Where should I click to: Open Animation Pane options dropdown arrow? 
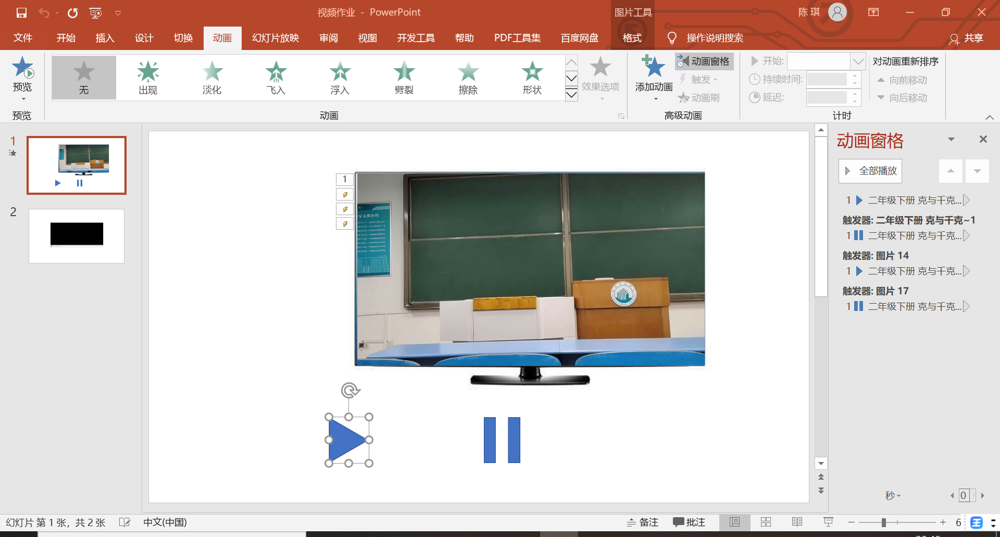(951, 139)
